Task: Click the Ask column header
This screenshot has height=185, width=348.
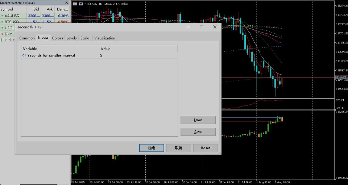Action: [48, 9]
